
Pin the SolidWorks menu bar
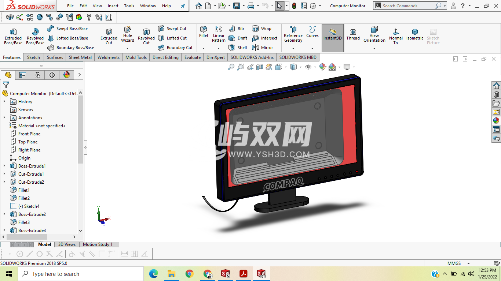tap(183, 6)
